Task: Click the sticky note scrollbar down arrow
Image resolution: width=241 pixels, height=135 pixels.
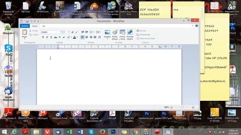Action: pos(202,70)
